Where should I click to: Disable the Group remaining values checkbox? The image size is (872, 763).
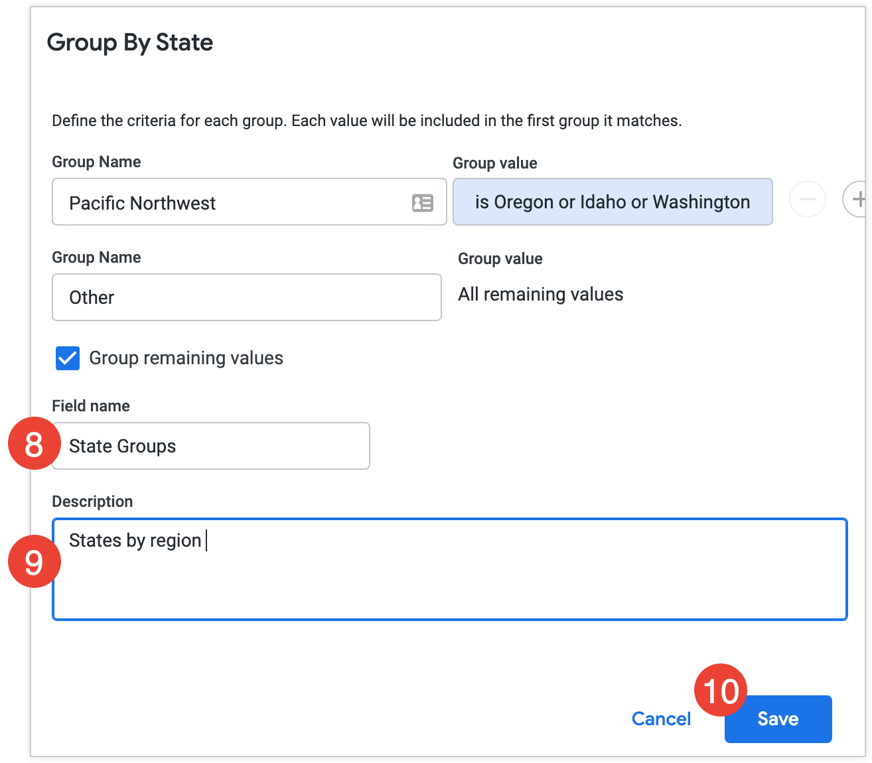[x=67, y=358]
